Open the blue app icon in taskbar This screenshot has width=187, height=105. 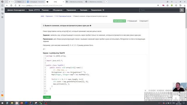tap(26, 103)
